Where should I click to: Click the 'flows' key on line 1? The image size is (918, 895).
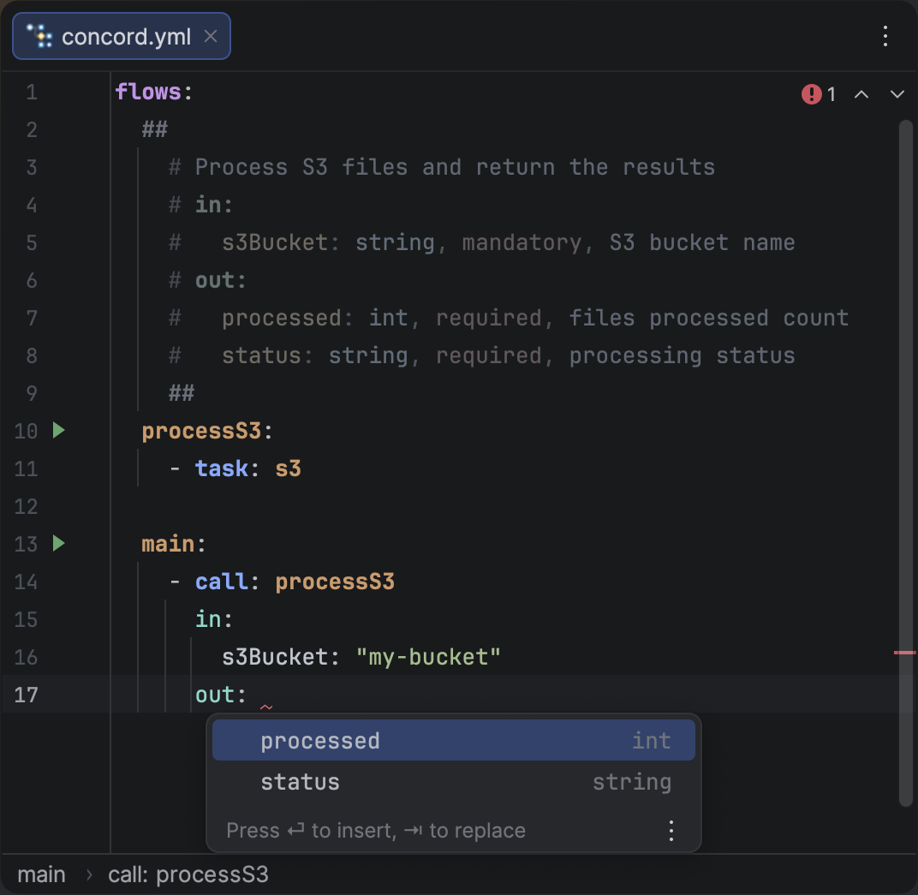click(x=148, y=92)
